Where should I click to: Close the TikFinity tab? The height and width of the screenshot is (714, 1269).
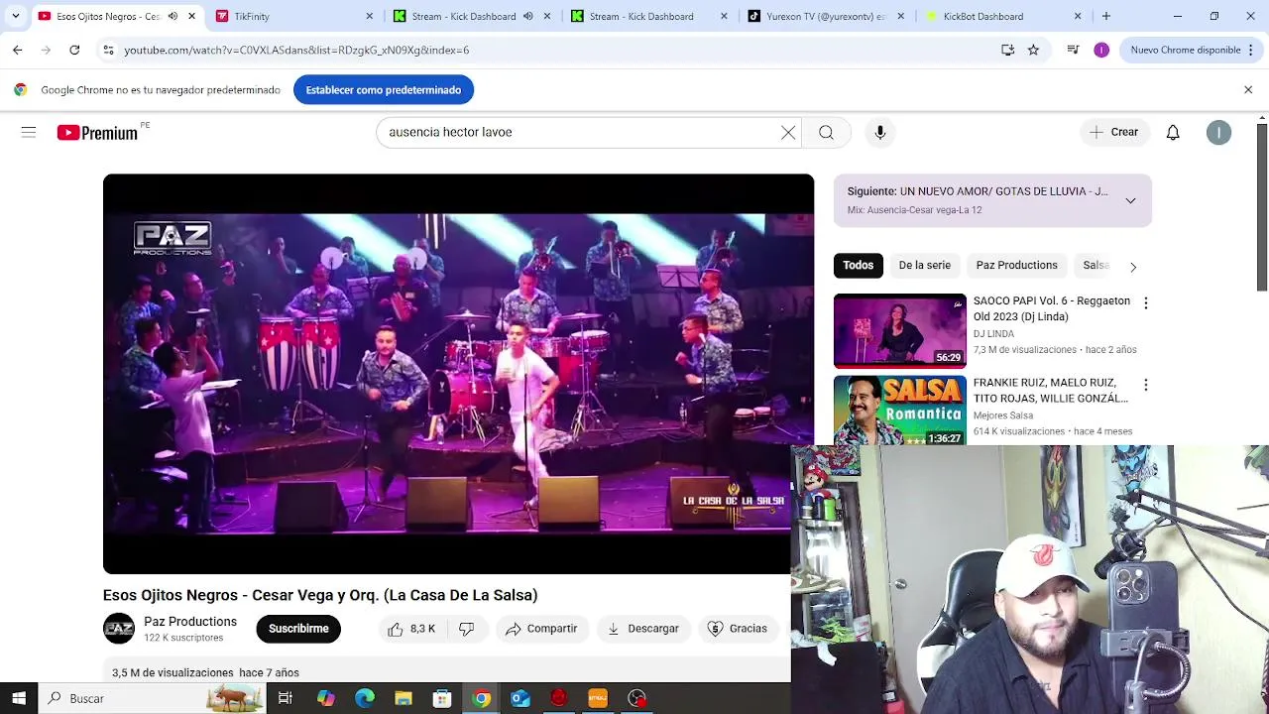click(370, 16)
